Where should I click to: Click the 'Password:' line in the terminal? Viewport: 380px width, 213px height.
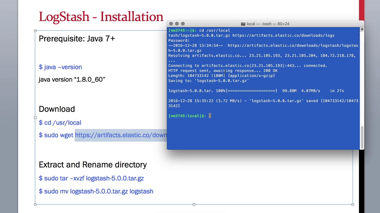coord(179,41)
